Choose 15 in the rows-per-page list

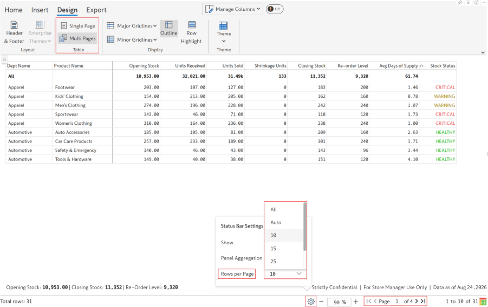click(x=283, y=249)
